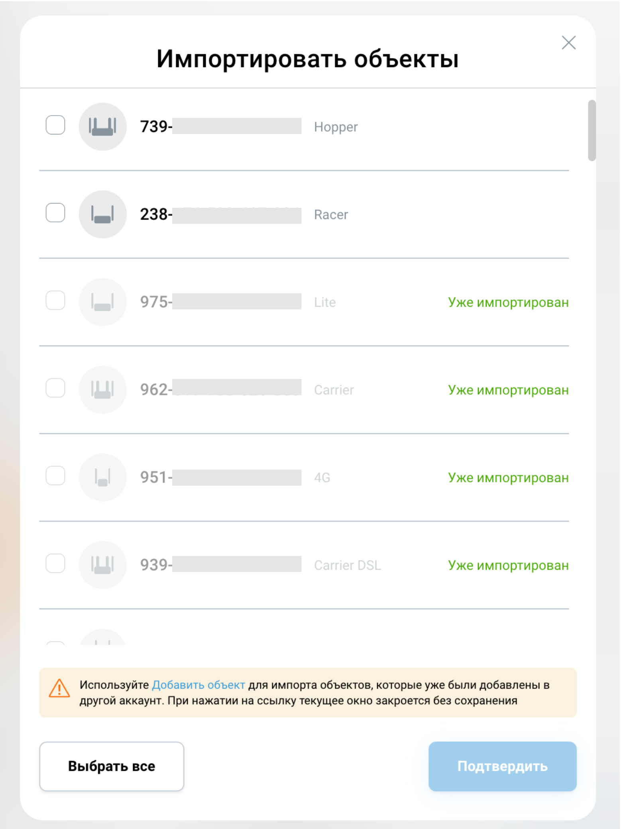This screenshot has height=829, width=621.
Task: Click the orange warning triangle icon
Action: [59, 688]
